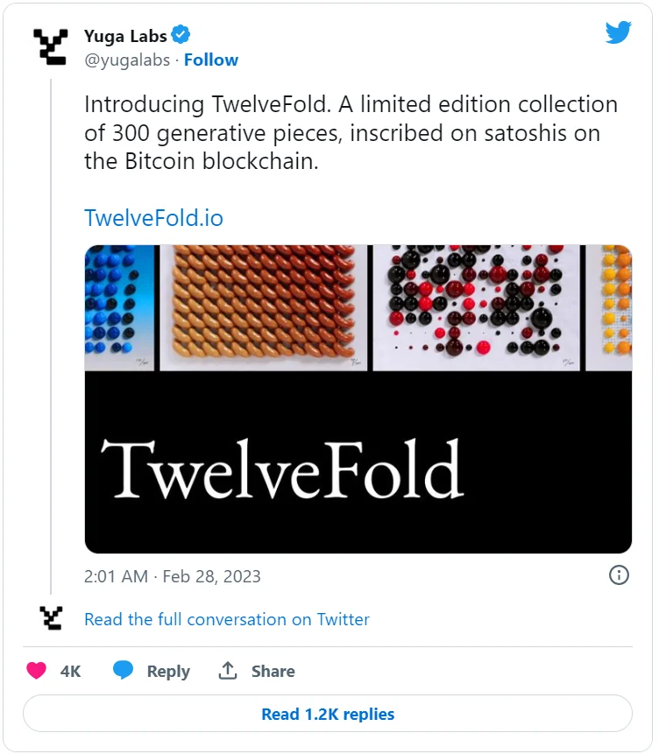Viewport: 659px width, 754px height.
Task: Click the Yuga Labs profile avatar
Action: 49,46
